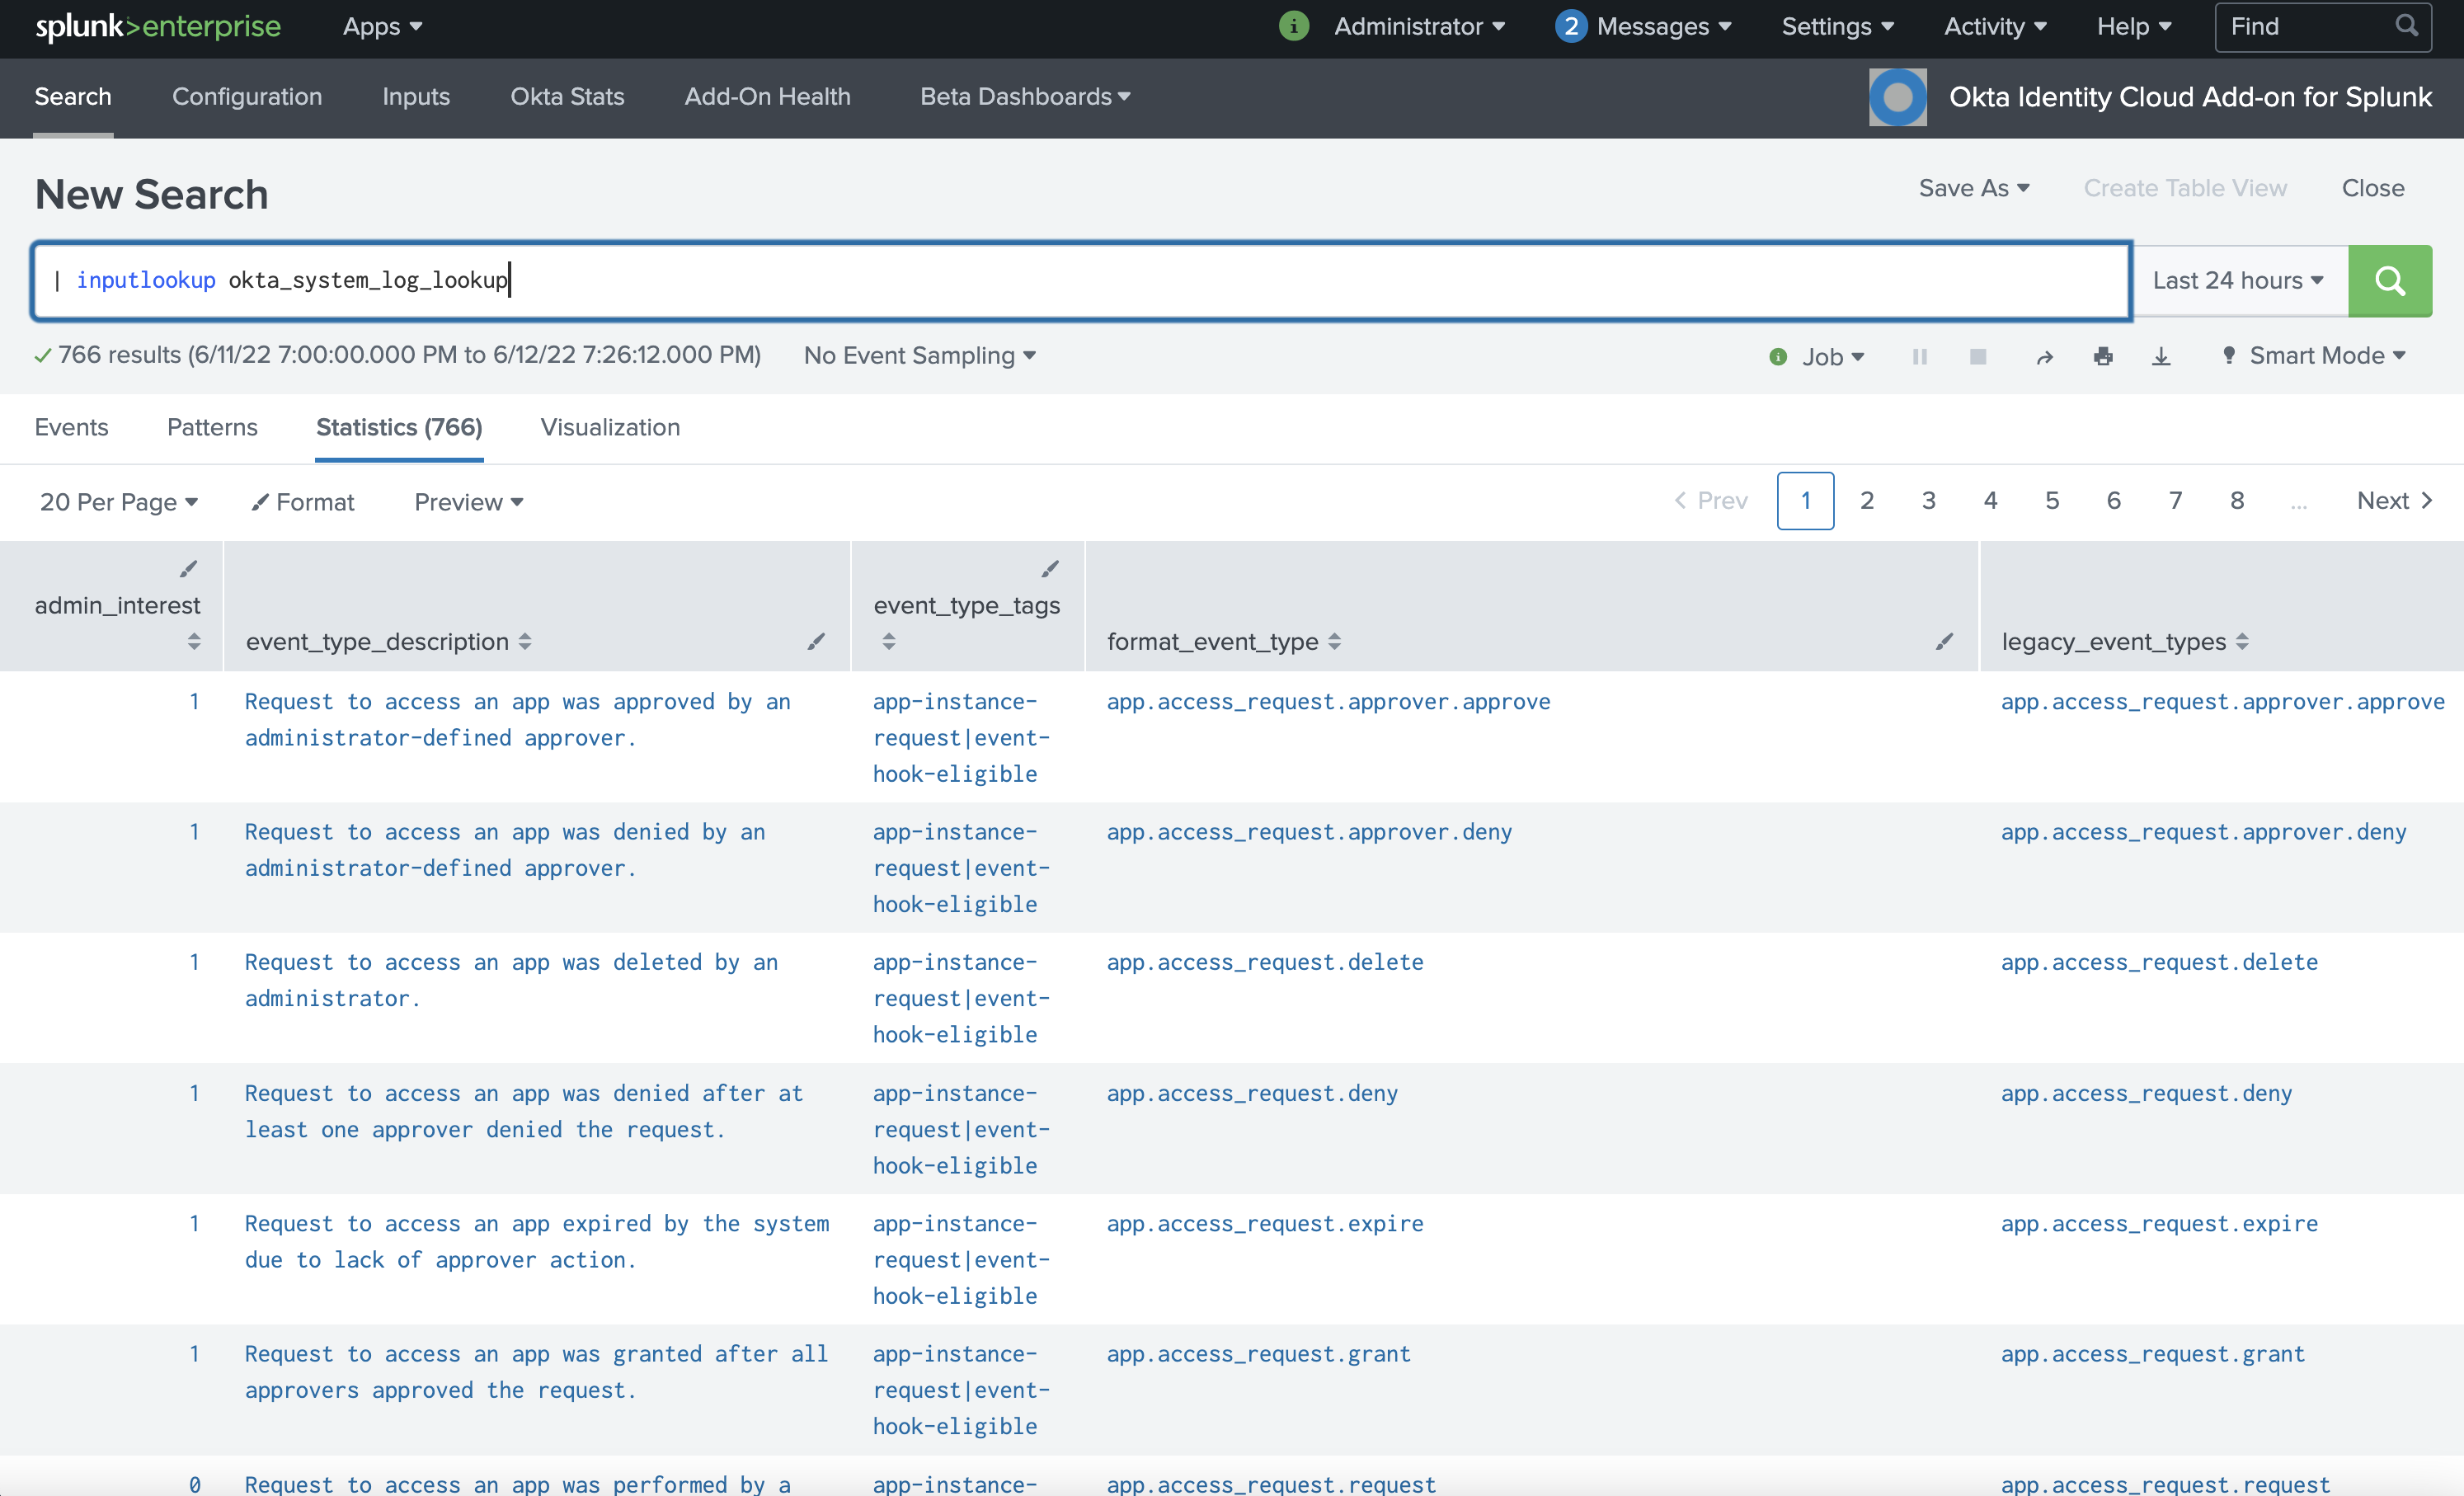Print the search results
This screenshot has height=1496, width=2464.
[x=2103, y=356]
